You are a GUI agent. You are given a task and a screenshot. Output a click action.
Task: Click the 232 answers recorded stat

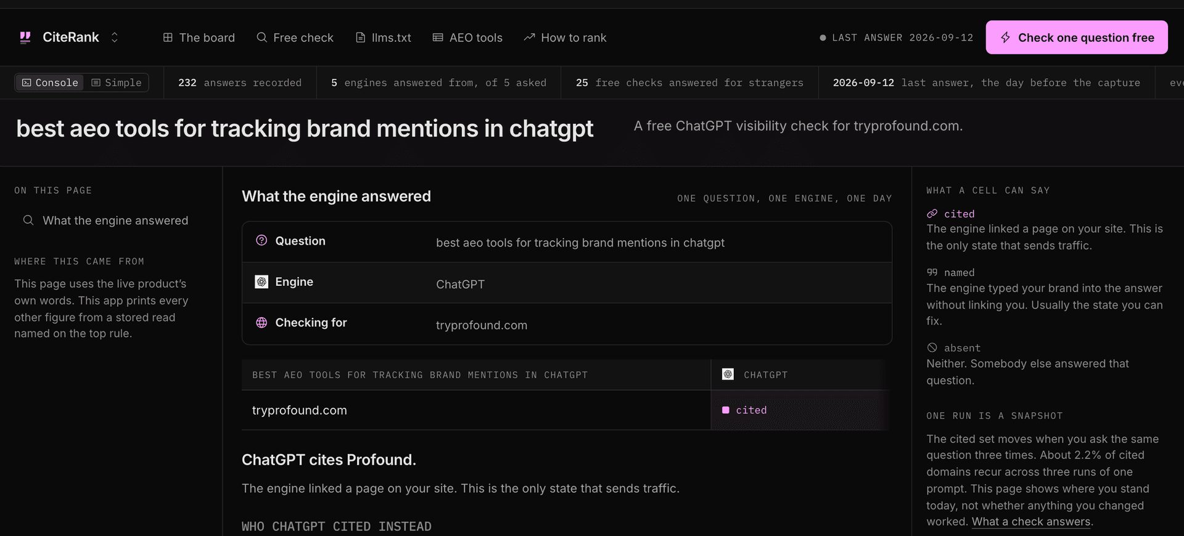point(240,83)
